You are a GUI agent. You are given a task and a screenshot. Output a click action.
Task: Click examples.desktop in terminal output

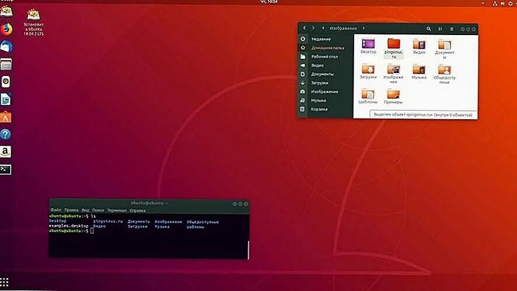coord(69,226)
